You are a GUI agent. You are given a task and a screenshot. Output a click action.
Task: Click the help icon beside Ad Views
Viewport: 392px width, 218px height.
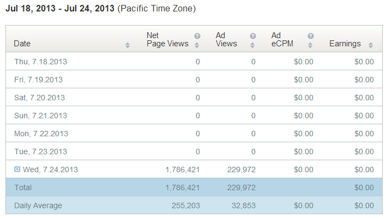coord(253,36)
